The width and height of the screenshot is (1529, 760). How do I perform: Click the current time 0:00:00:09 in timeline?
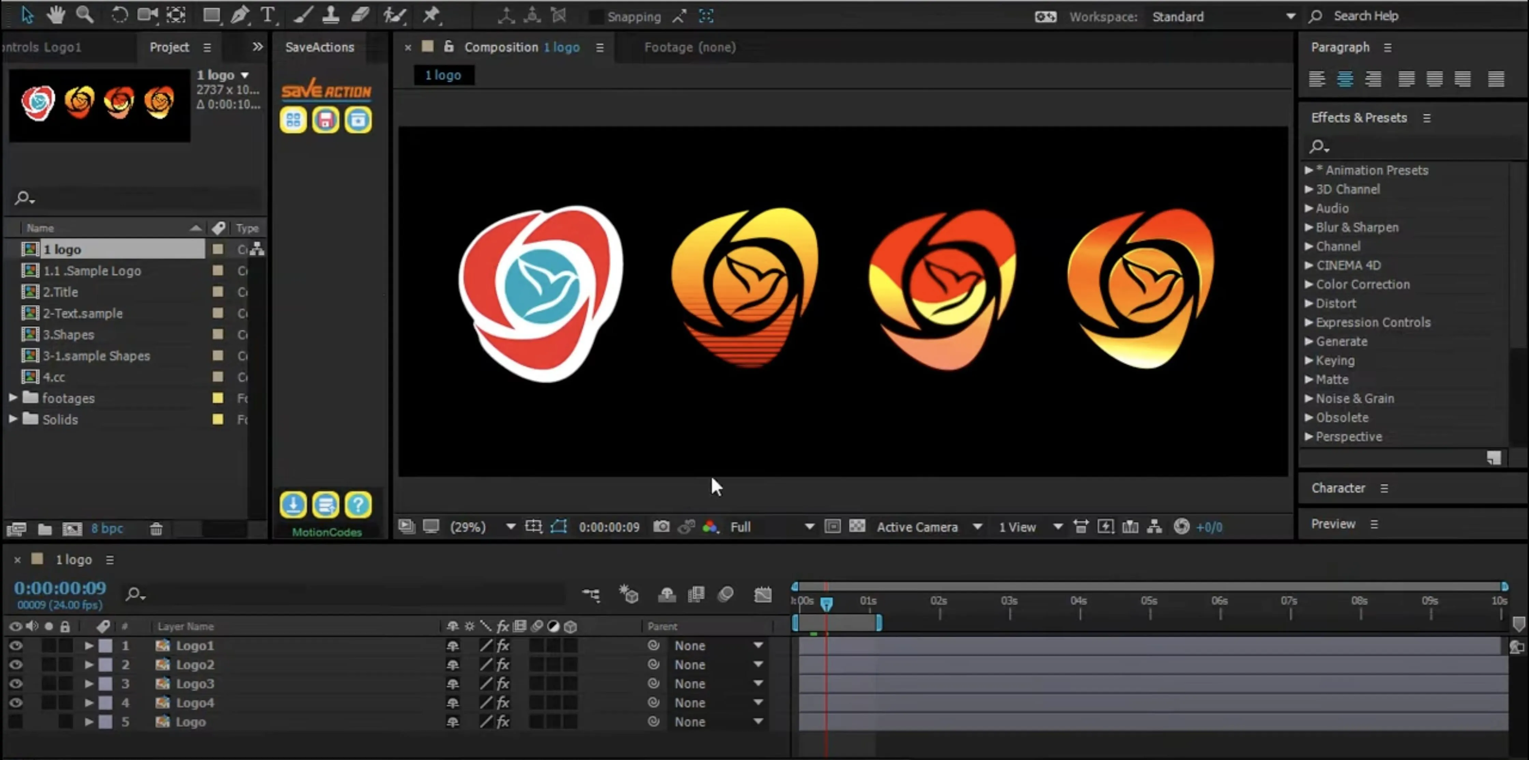[x=60, y=587]
